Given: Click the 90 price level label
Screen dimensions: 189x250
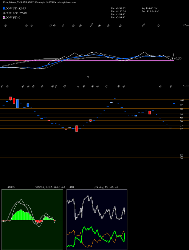Looking at the screenshot, I should pyautogui.click(x=181, y=109).
